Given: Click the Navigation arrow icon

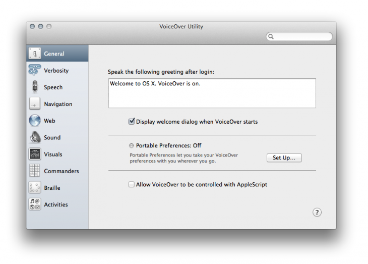Looking at the screenshot, I should (x=35, y=103).
